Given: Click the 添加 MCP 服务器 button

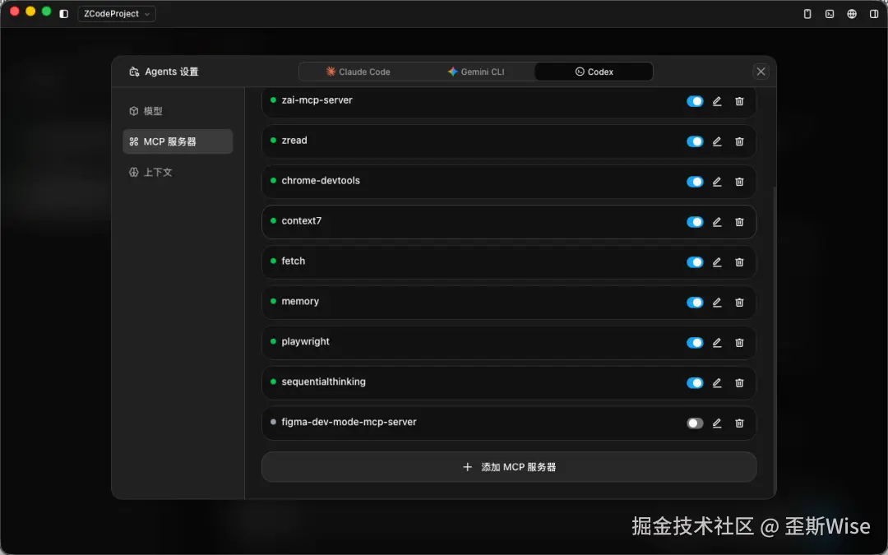Looking at the screenshot, I should (509, 467).
